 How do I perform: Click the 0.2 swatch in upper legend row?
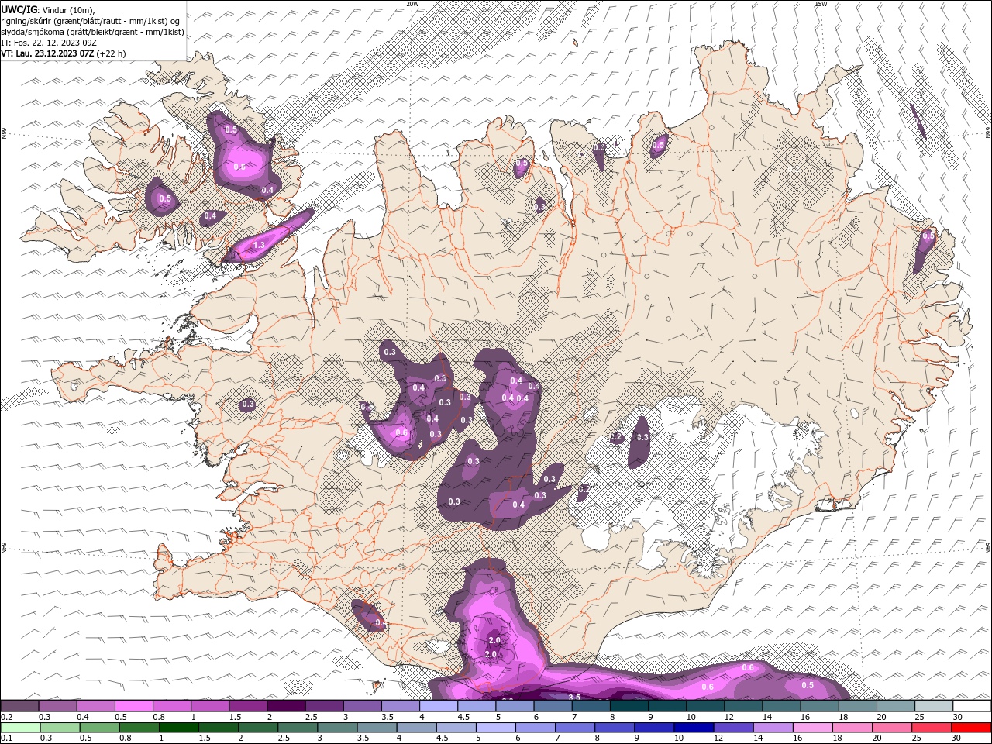coord(19,706)
